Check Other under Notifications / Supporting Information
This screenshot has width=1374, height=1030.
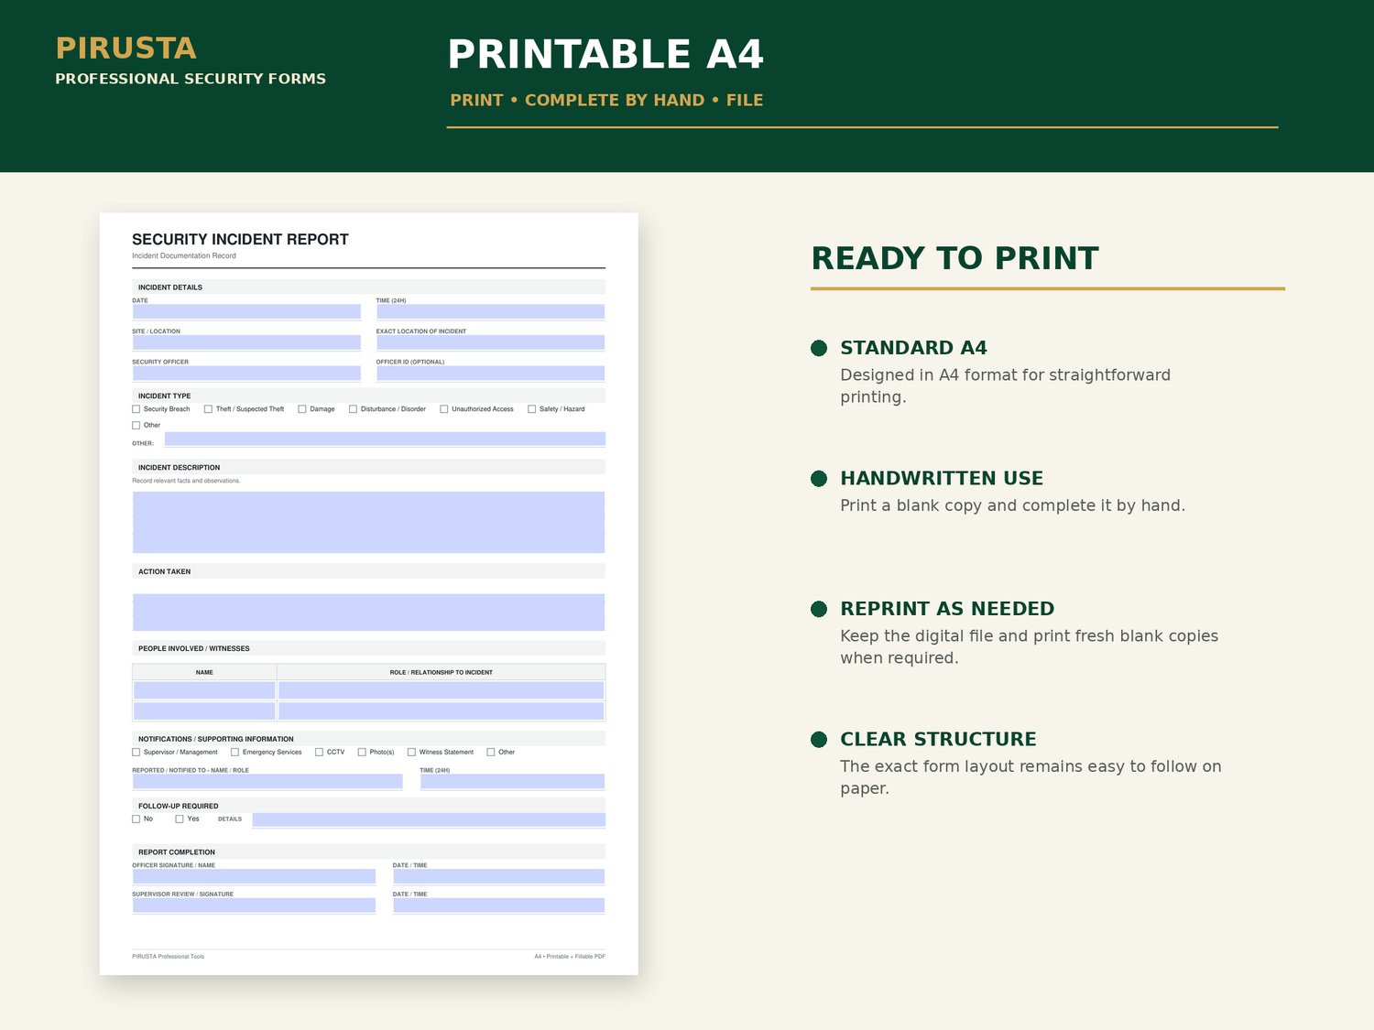[x=491, y=753]
